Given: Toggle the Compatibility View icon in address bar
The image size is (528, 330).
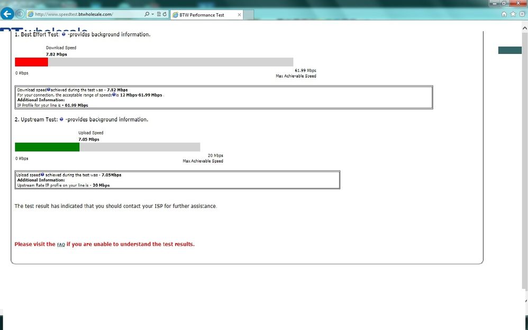Looking at the screenshot, I should click(x=159, y=14).
